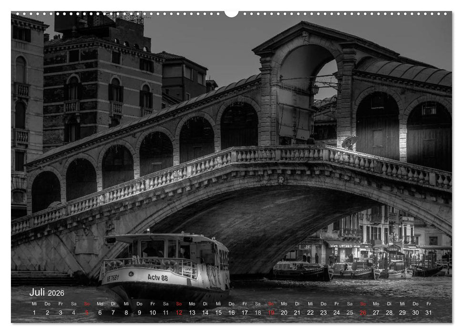Click the 'Actv 88' lettering on the vaporetto

click(157, 278)
